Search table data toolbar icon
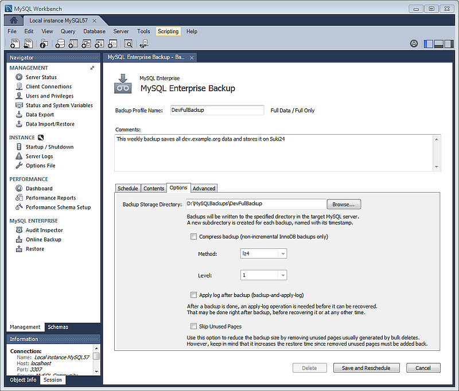The width and height of the screenshot is (459, 391). coord(128,44)
